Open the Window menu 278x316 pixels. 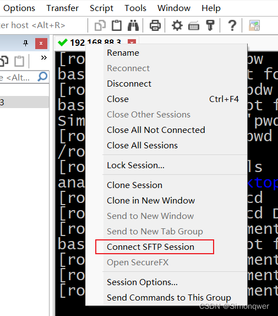point(174,8)
